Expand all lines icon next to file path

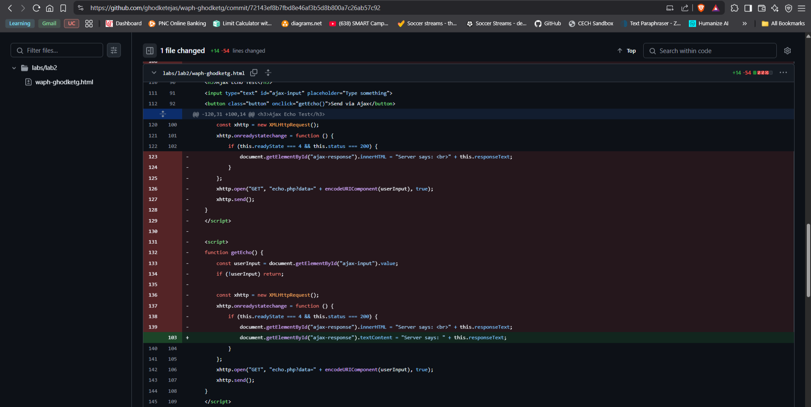(x=268, y=73)
